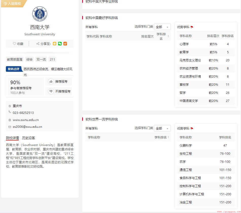This screenshot has width=241, height=213.
Task: Click 马克思主义理论 row
Action: 206,60
